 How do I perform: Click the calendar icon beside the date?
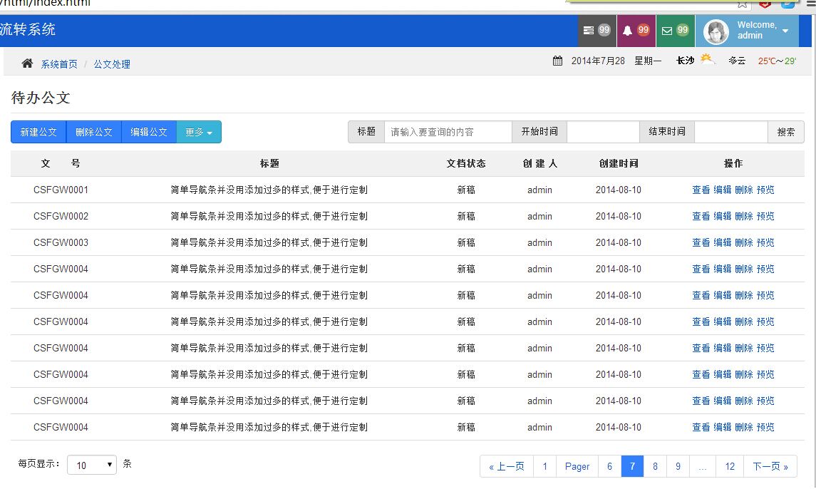pos(557,61)
